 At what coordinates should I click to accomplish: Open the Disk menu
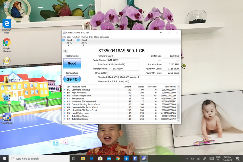point(91,37)
